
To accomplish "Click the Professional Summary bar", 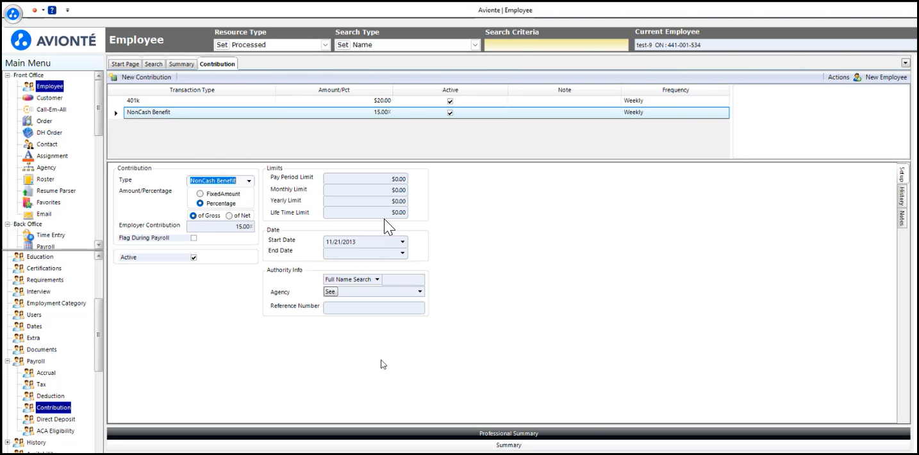I will (508, 434).
